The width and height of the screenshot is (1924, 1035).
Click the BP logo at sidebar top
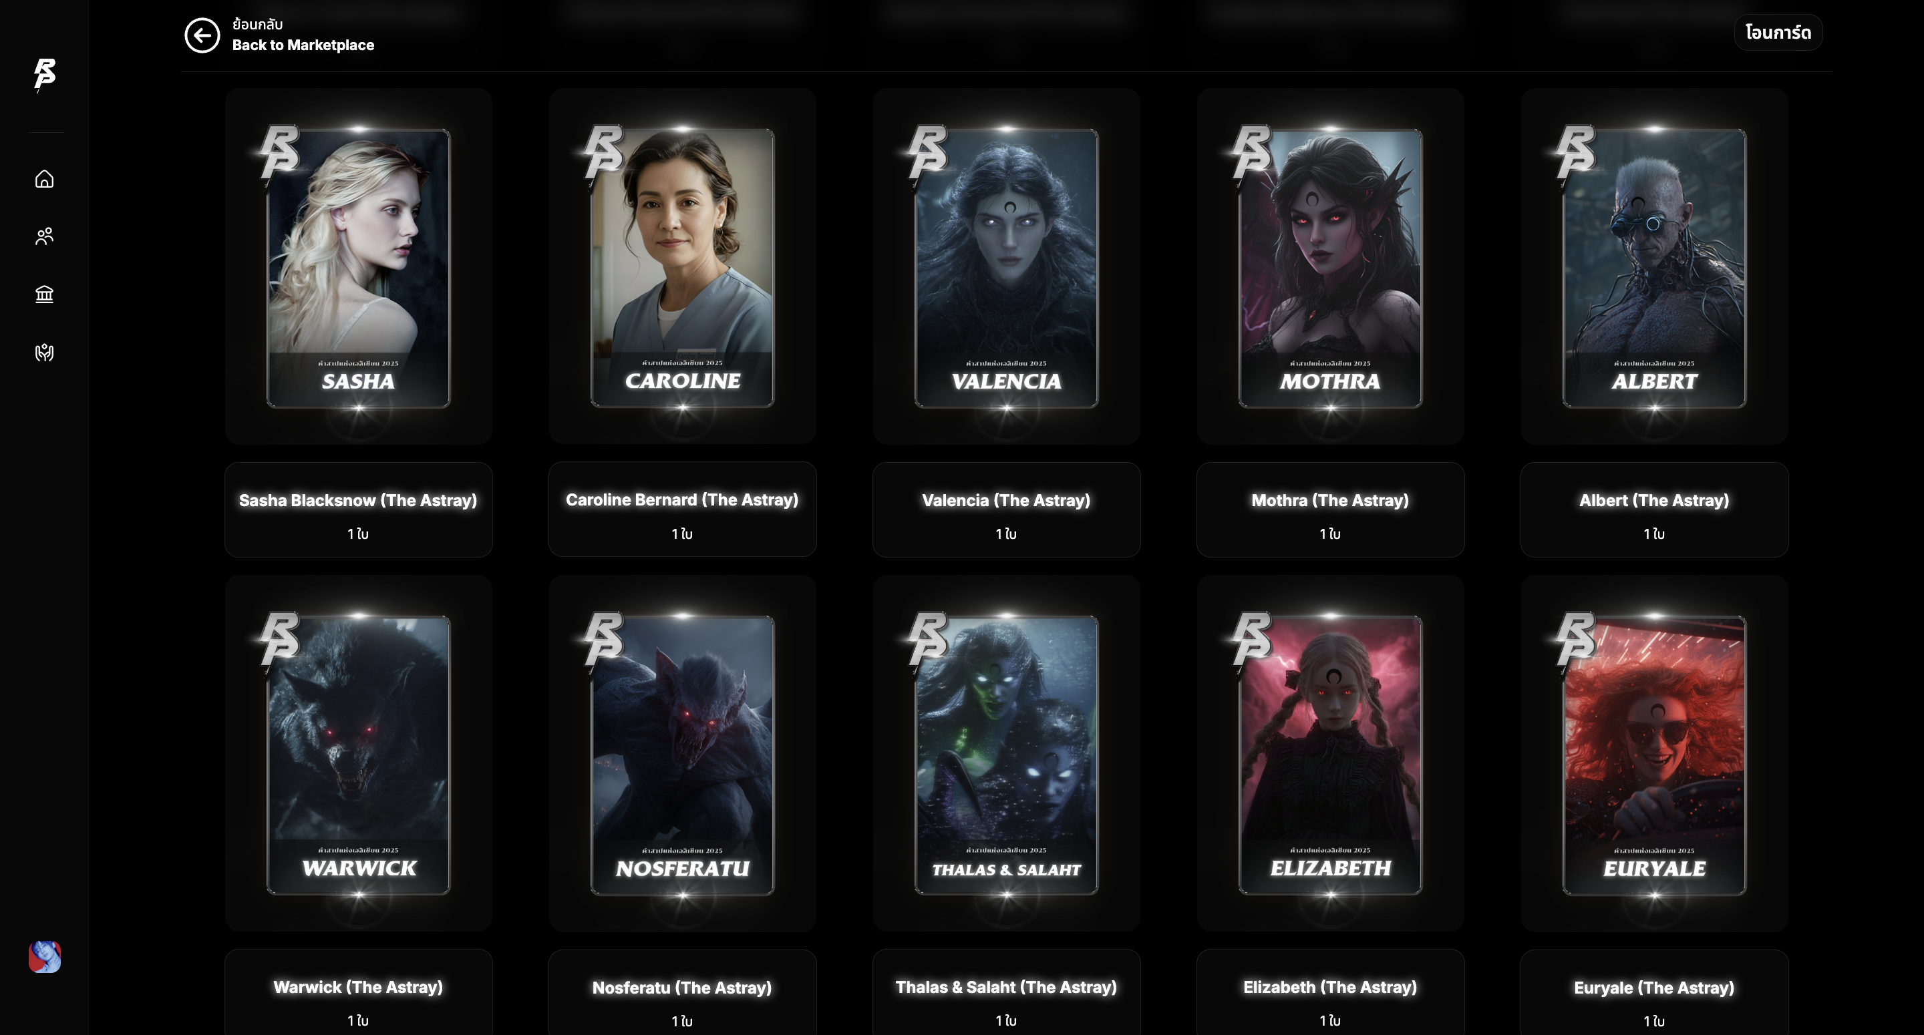(45, 75)
